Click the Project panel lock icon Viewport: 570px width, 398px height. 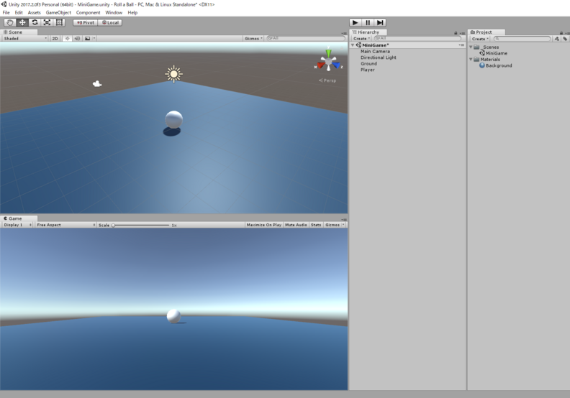click(561, 33)
